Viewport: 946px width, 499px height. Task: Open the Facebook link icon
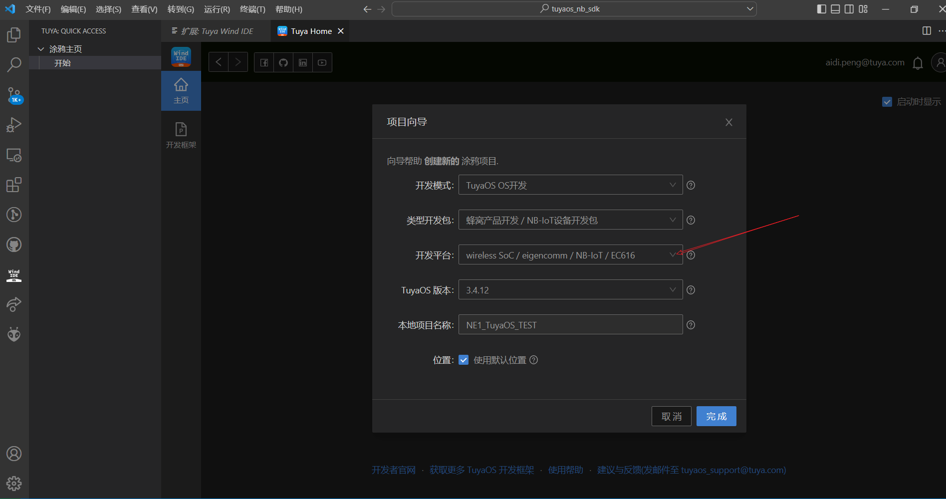coord(264,62)
